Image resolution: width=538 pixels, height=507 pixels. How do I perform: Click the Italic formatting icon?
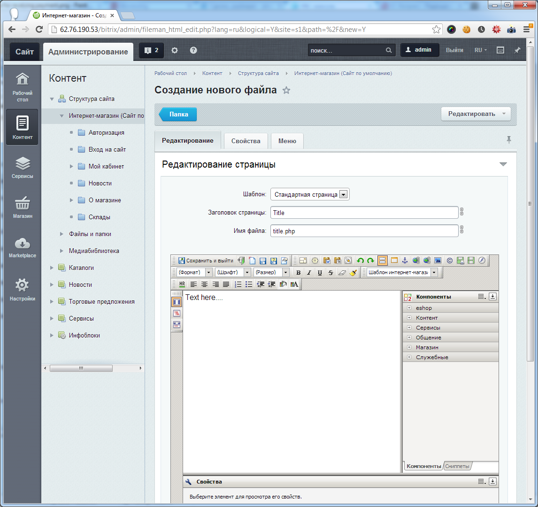tap(309, 272)
